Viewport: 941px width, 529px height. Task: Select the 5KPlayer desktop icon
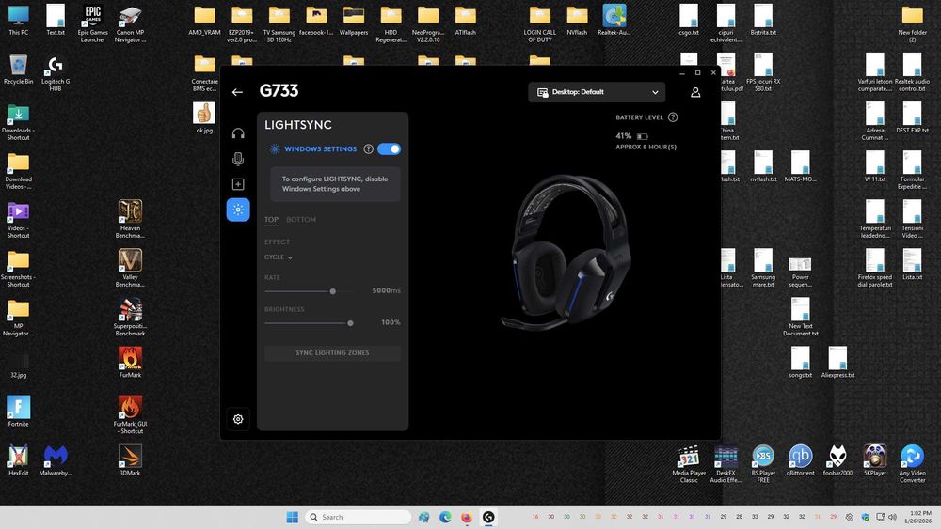click(x=875, y=460)
